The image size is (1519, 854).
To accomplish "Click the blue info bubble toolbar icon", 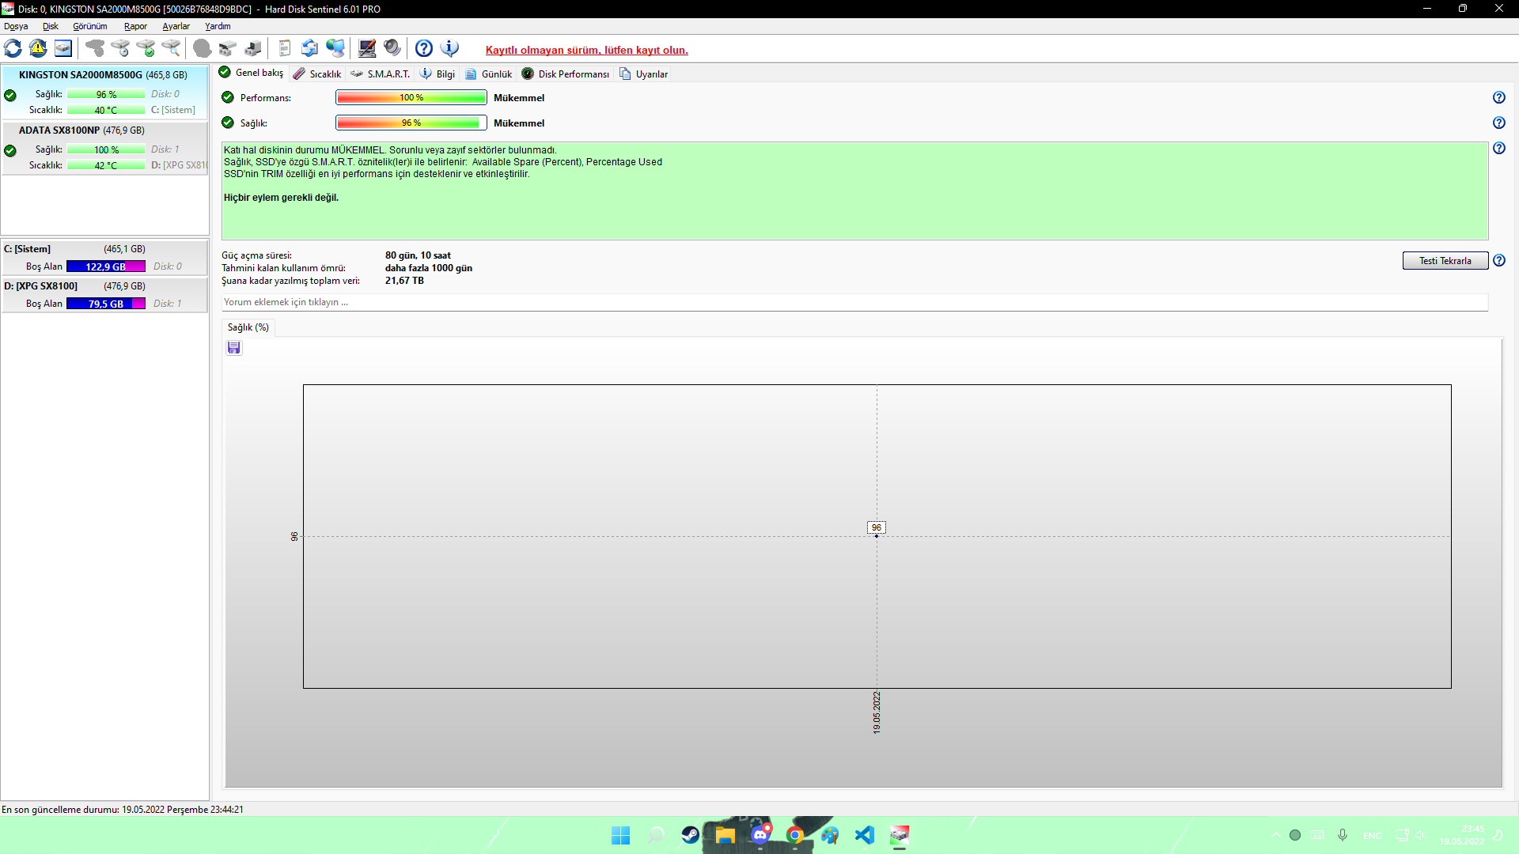I will 449,49.
